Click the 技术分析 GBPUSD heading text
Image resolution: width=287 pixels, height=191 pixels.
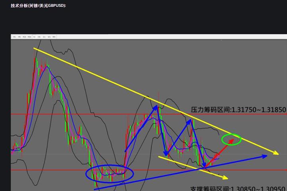38,6
